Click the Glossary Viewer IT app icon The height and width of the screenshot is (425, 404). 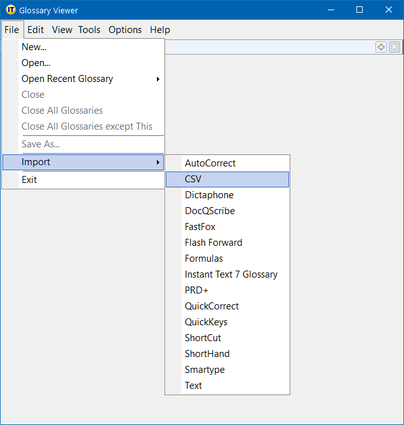(10, 10)
